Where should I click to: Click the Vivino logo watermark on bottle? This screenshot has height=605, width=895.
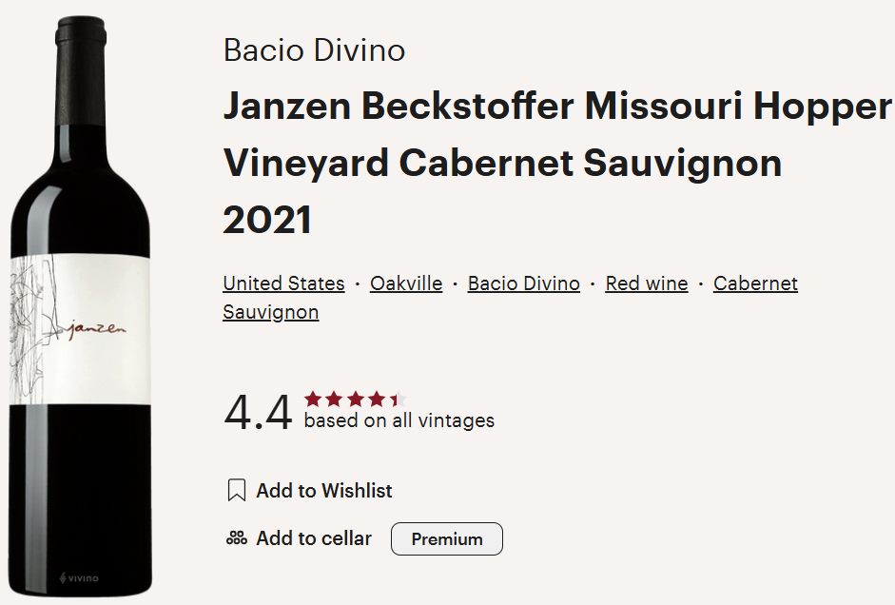(x=79, y=578)
